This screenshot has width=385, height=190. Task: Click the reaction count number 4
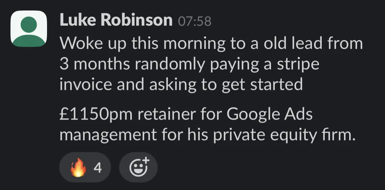[98, 168]
